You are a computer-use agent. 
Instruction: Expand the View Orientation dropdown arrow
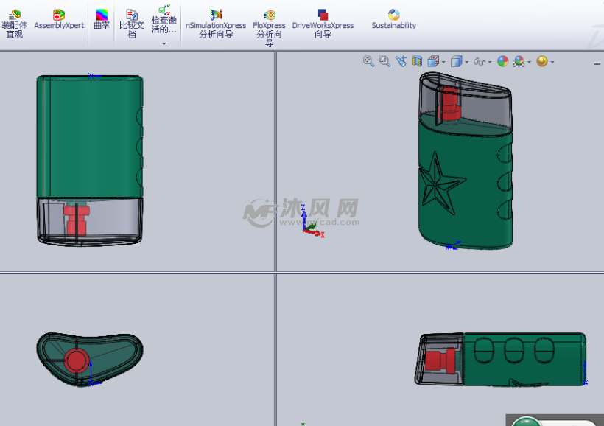pos(443,62)
